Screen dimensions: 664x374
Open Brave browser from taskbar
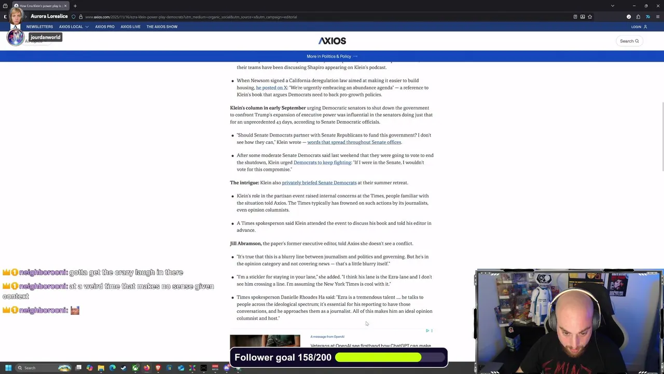[158, 368]
